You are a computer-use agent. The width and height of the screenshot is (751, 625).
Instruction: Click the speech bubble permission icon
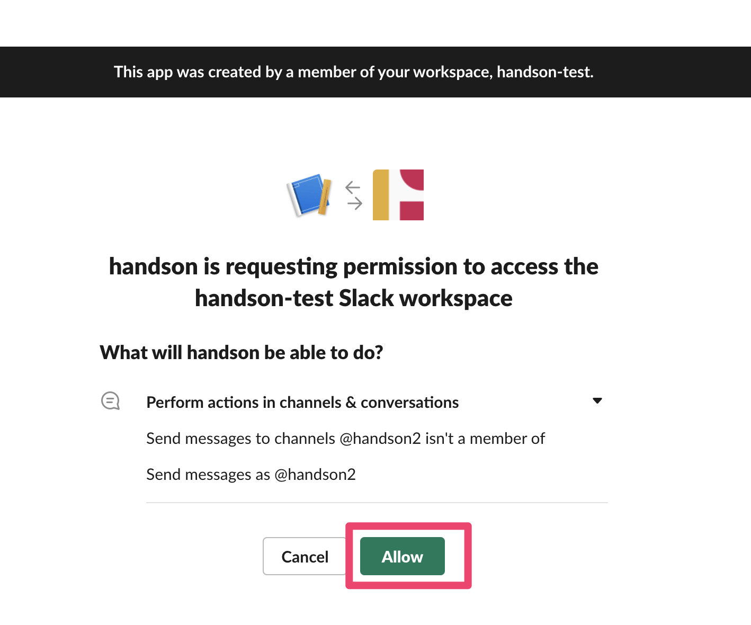[111, 401]
